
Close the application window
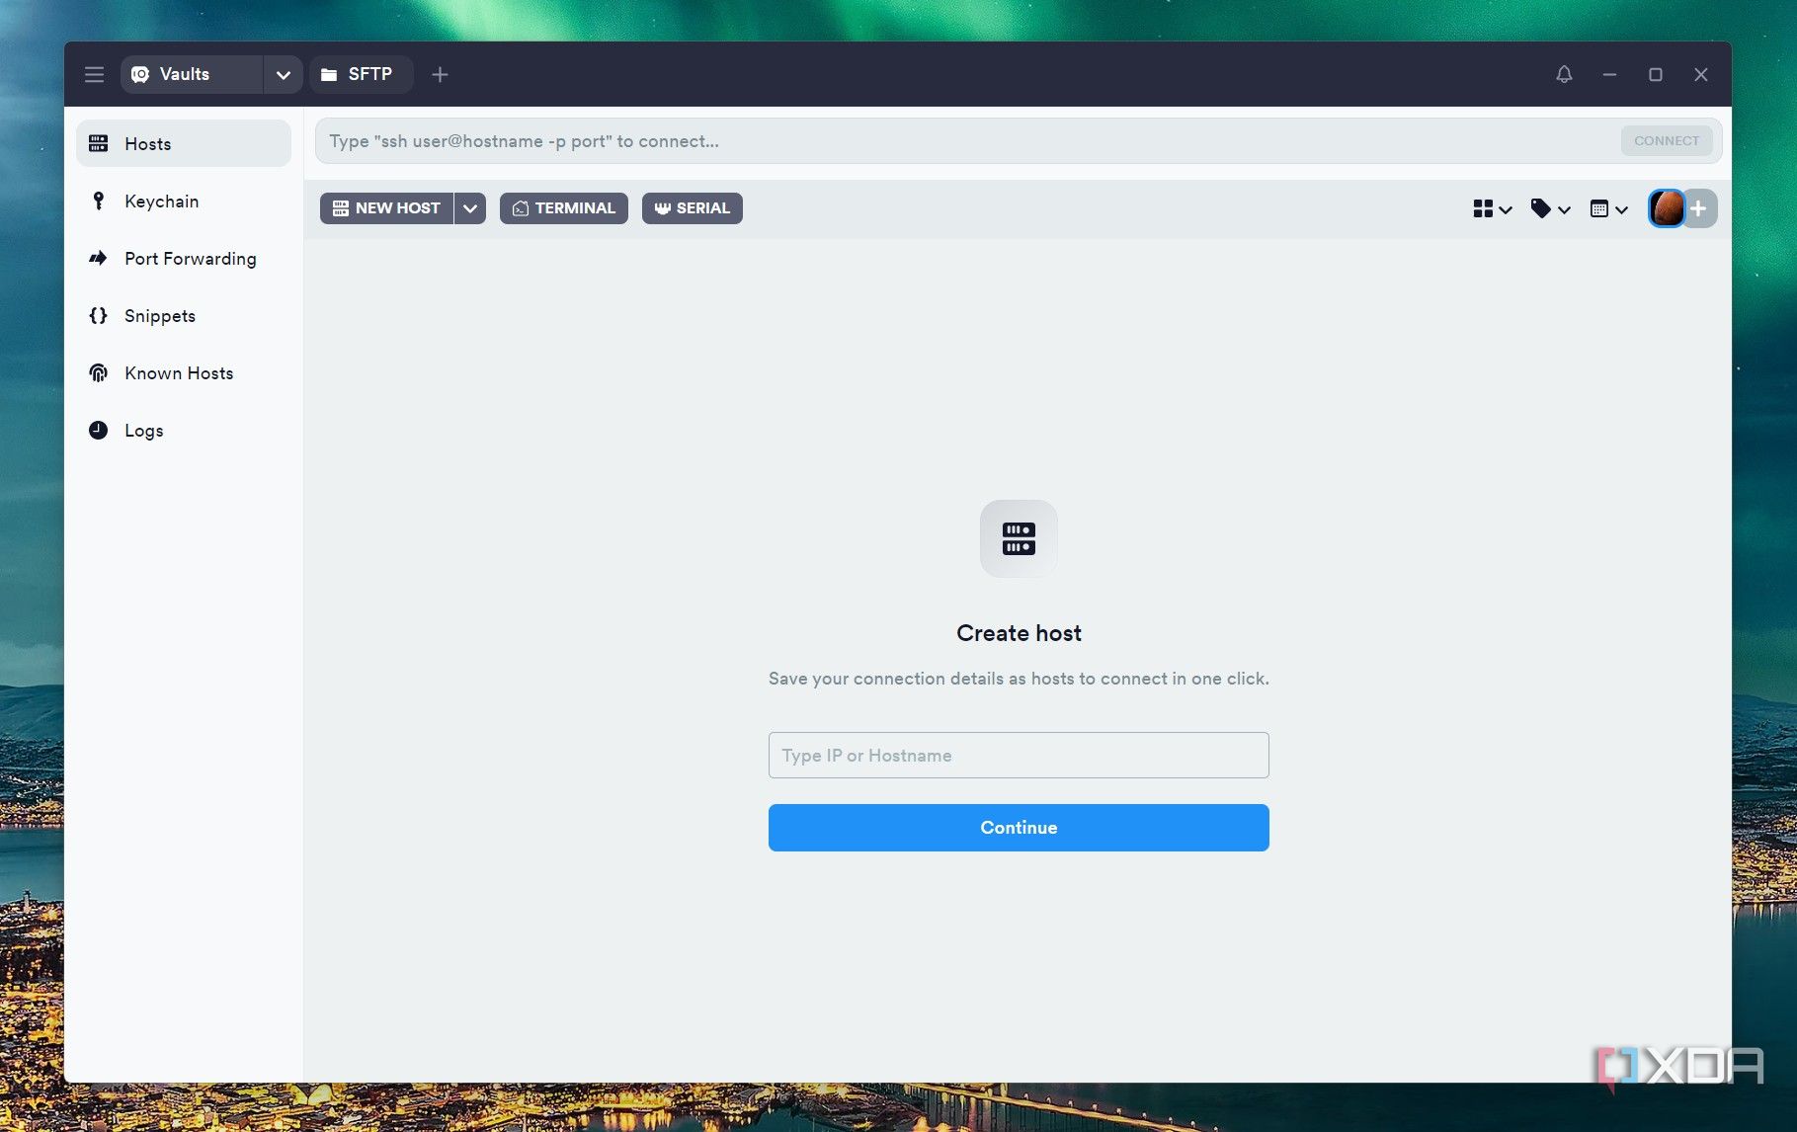tap(1701, 74)
